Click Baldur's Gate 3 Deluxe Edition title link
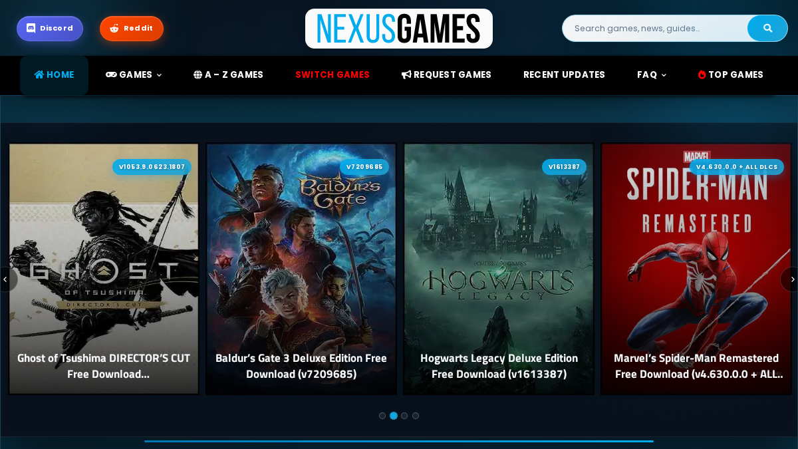The height and width of the screenshot is (449, 798). 301,366
